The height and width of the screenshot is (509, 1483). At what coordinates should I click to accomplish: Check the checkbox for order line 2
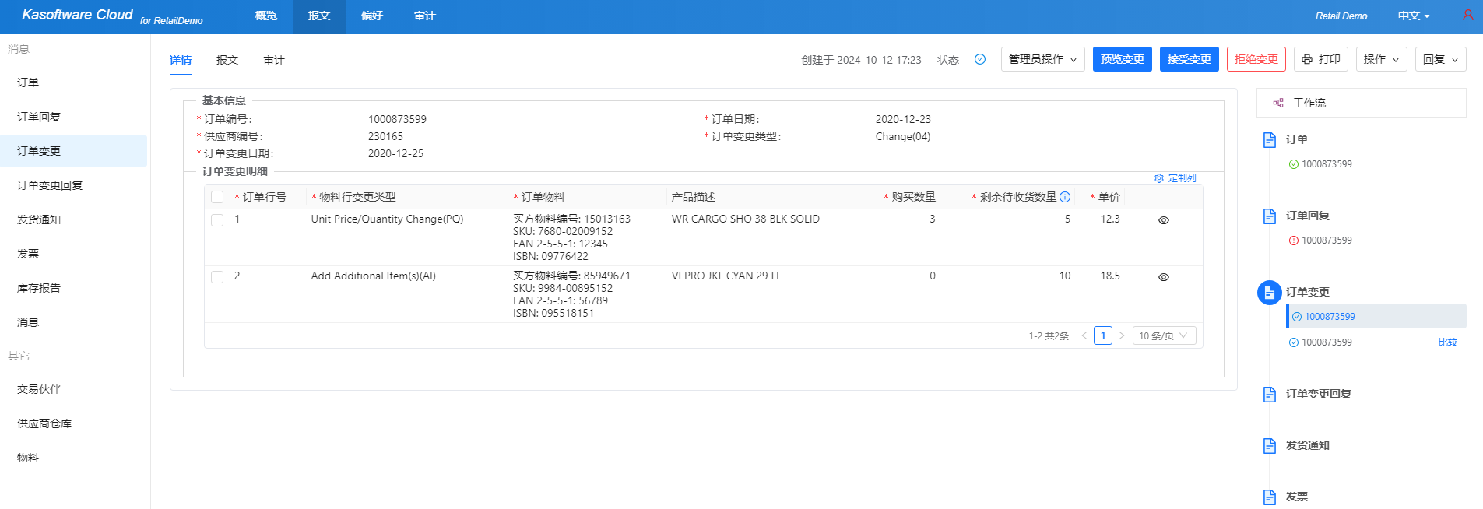click(x=217, y=277)
